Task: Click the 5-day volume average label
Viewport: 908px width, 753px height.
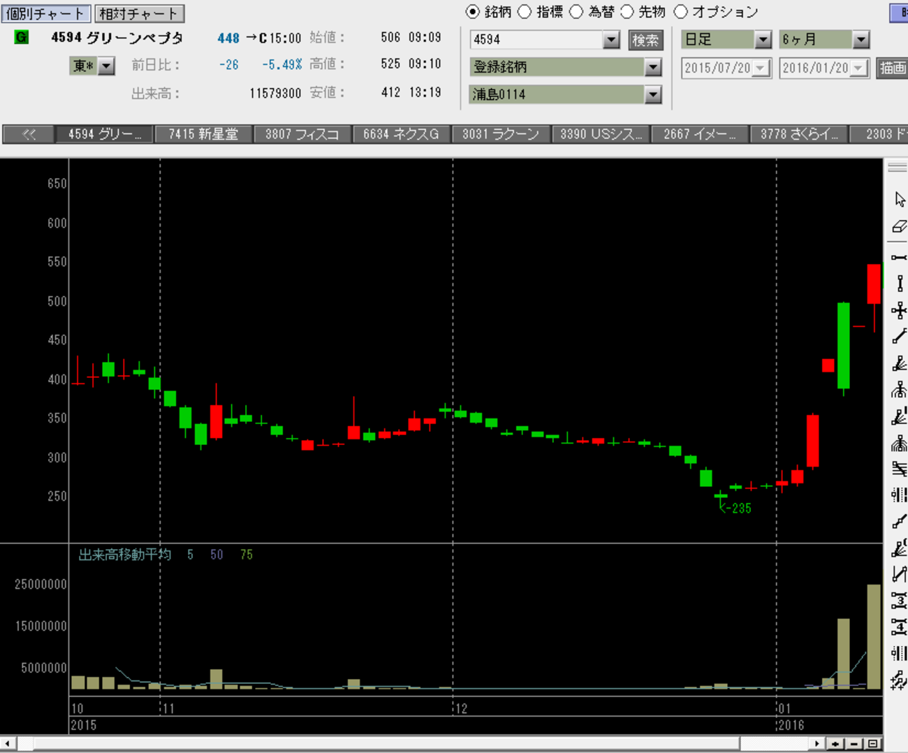Action: point(190,555)
